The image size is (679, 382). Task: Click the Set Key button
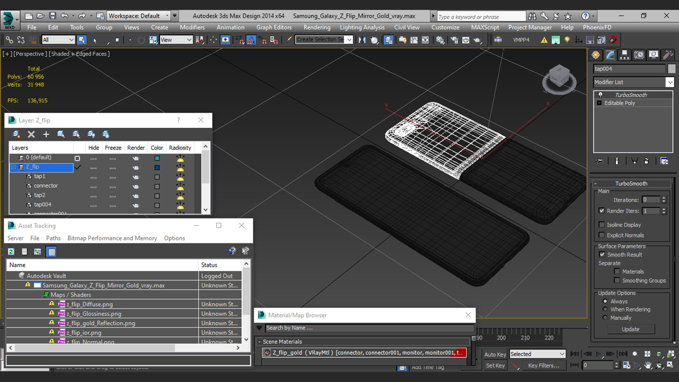pyautogui.click(x=495, y=366)
